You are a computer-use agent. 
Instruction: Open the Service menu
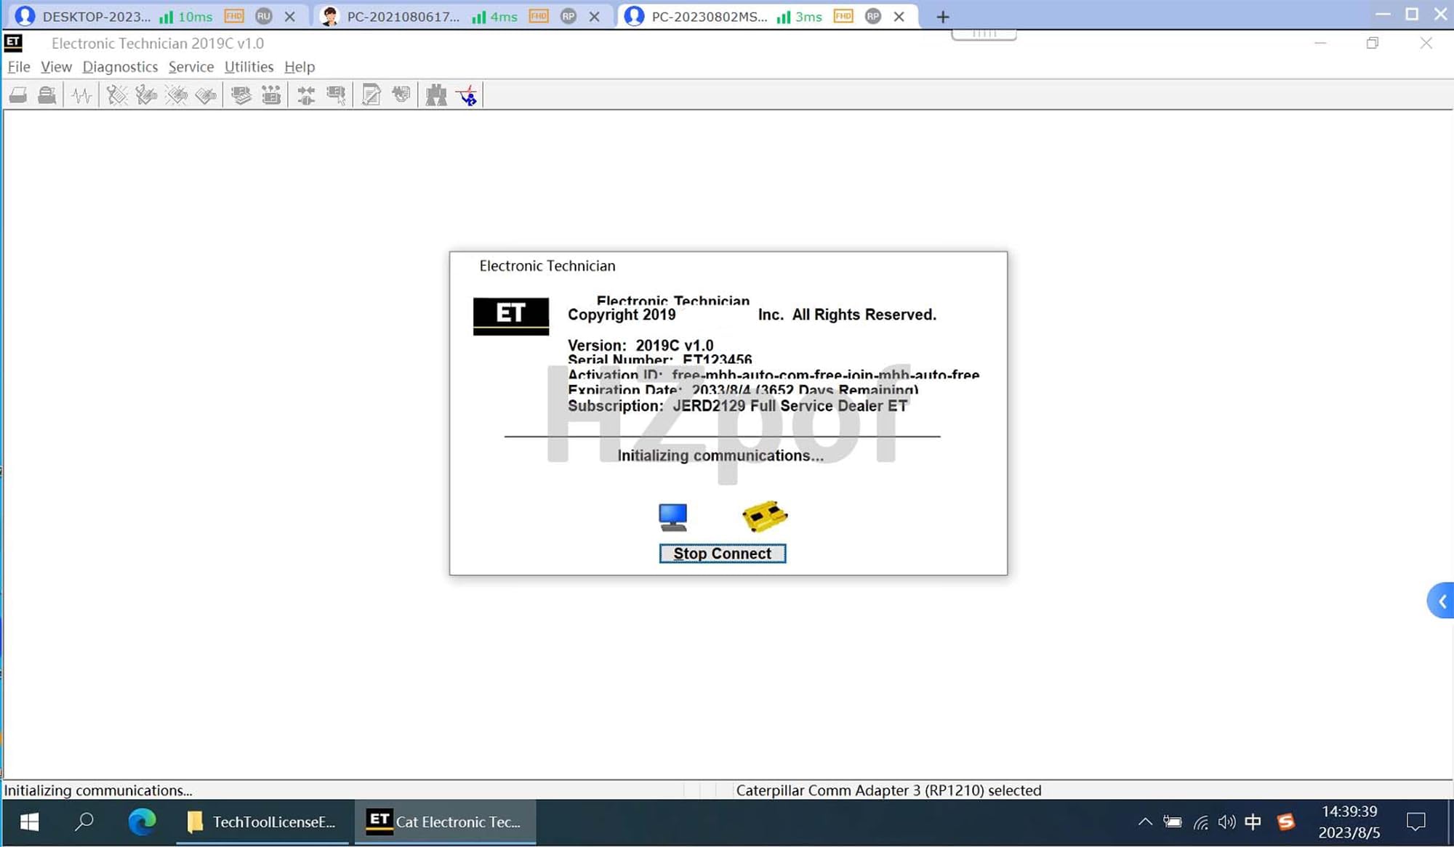191,67
